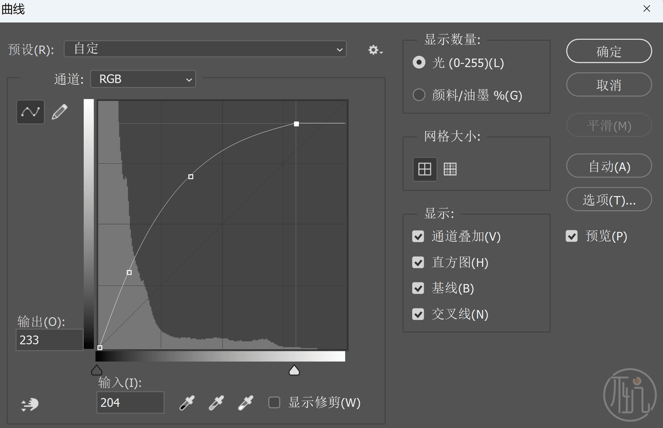Activate the on-image adjustment hand tool
This screenshot has height=428, width=663.
30,404
